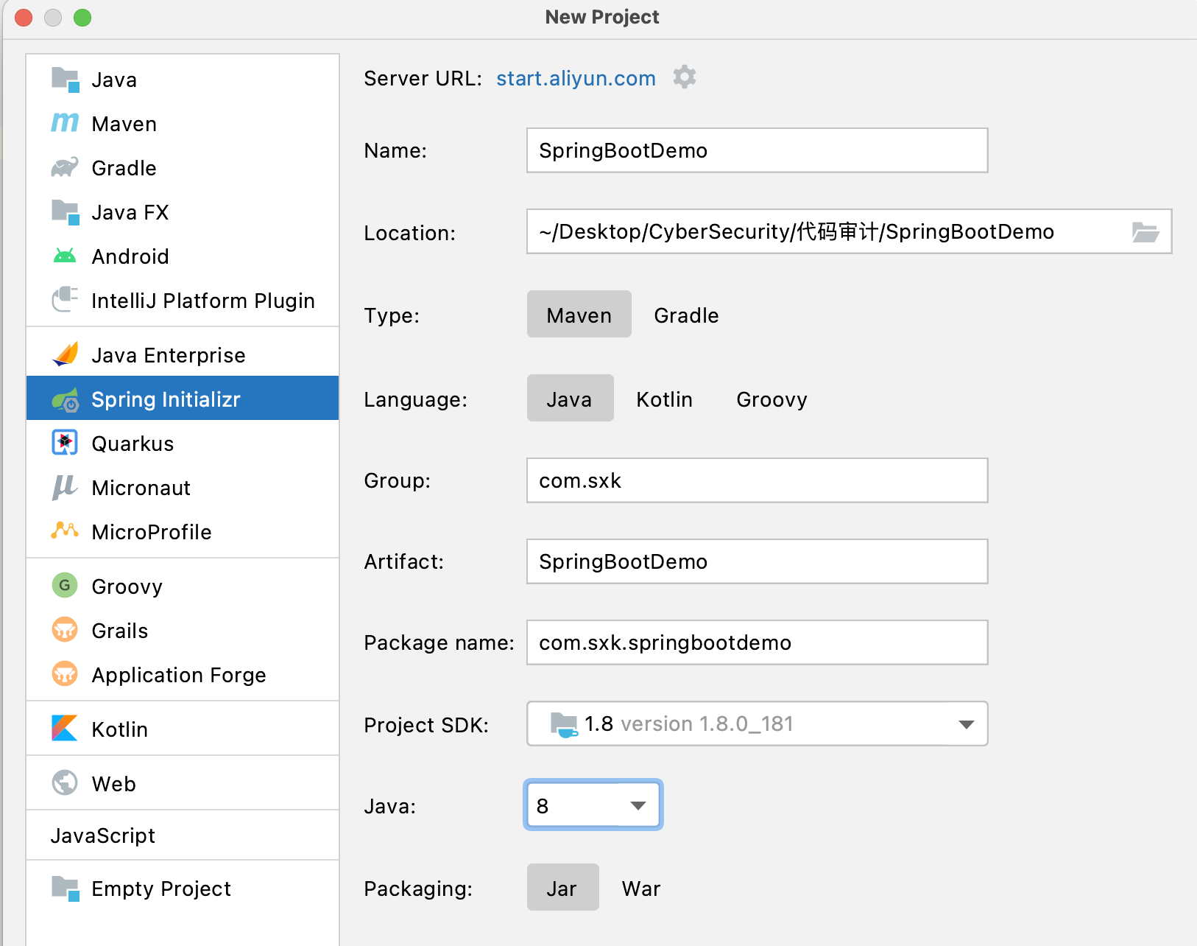Choose Groovy as the Language option

pyautogui.click(x=771, y=399)
